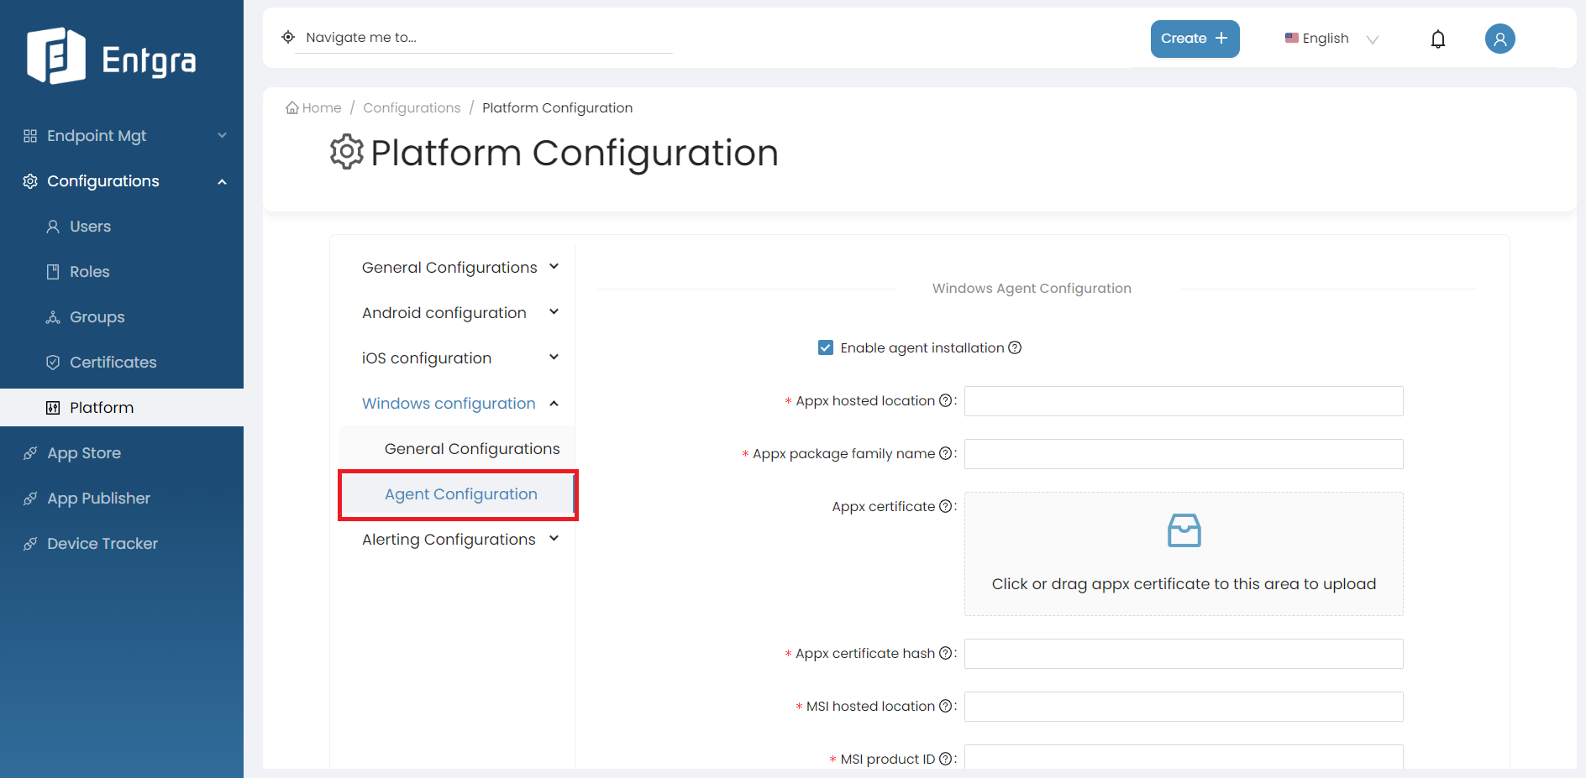The width and height of the screenshot is (1586, 778).
Task: Focus the Appx hosted location field
Action: [1184, 401]
